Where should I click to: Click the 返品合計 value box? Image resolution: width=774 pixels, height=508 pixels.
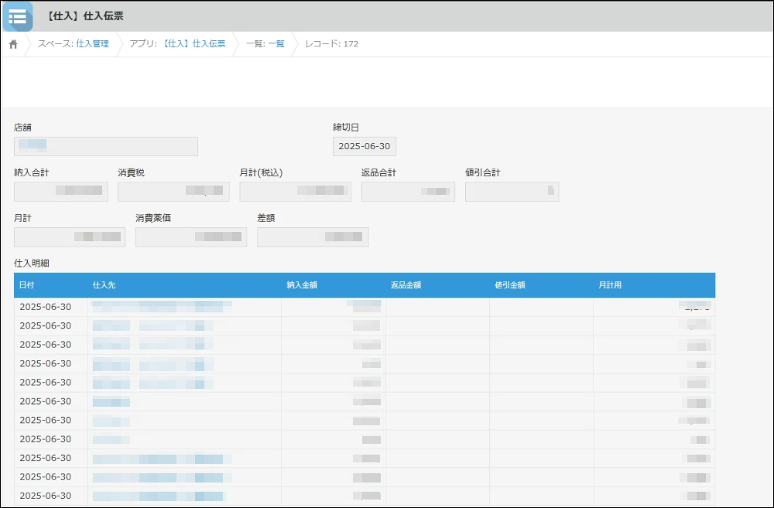tap(408, 192)
